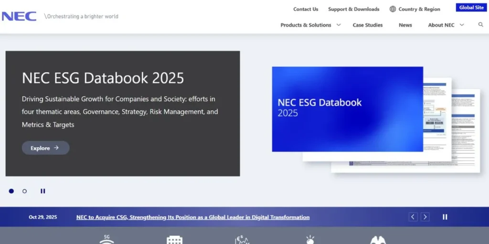Open the NEC to Acquire CSG headline
Image resolution: width=489 pixels, height=244 pixels.
pyautogui.click(x=192, y=217)
